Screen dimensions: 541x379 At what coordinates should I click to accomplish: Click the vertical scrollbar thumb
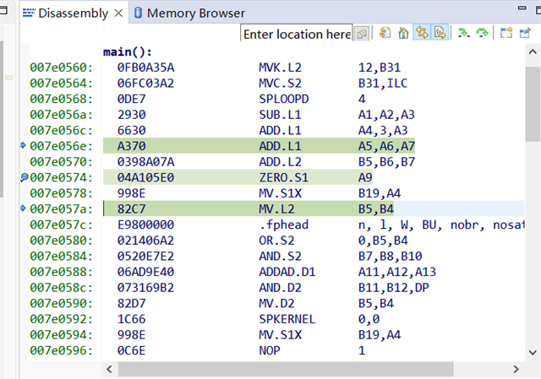pos(533,104)
